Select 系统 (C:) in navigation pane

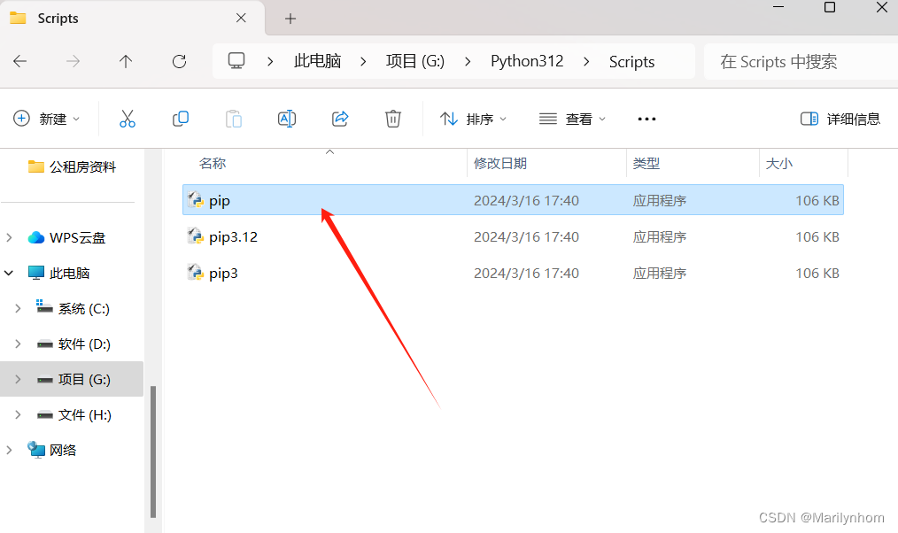(x=83, y=309)
